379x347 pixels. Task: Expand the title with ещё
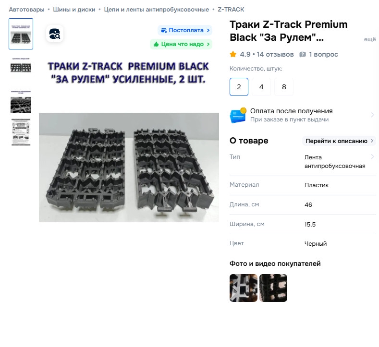coord(370,39)
